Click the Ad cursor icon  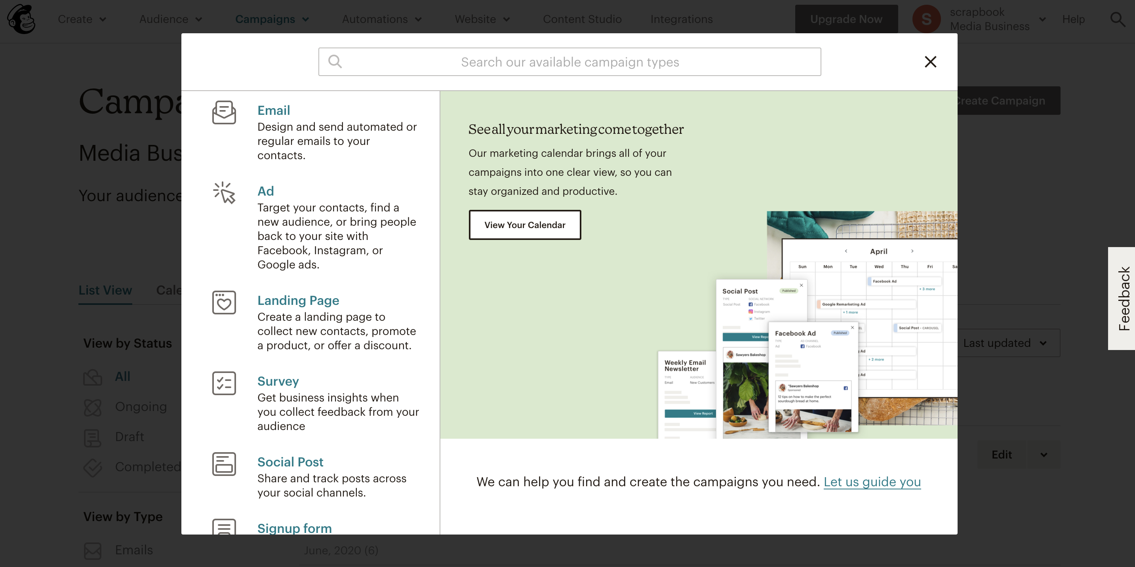tap(224, 193)
